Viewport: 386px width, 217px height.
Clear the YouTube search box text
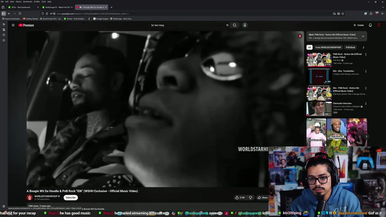pyautogui.click(x=227, y=25)
